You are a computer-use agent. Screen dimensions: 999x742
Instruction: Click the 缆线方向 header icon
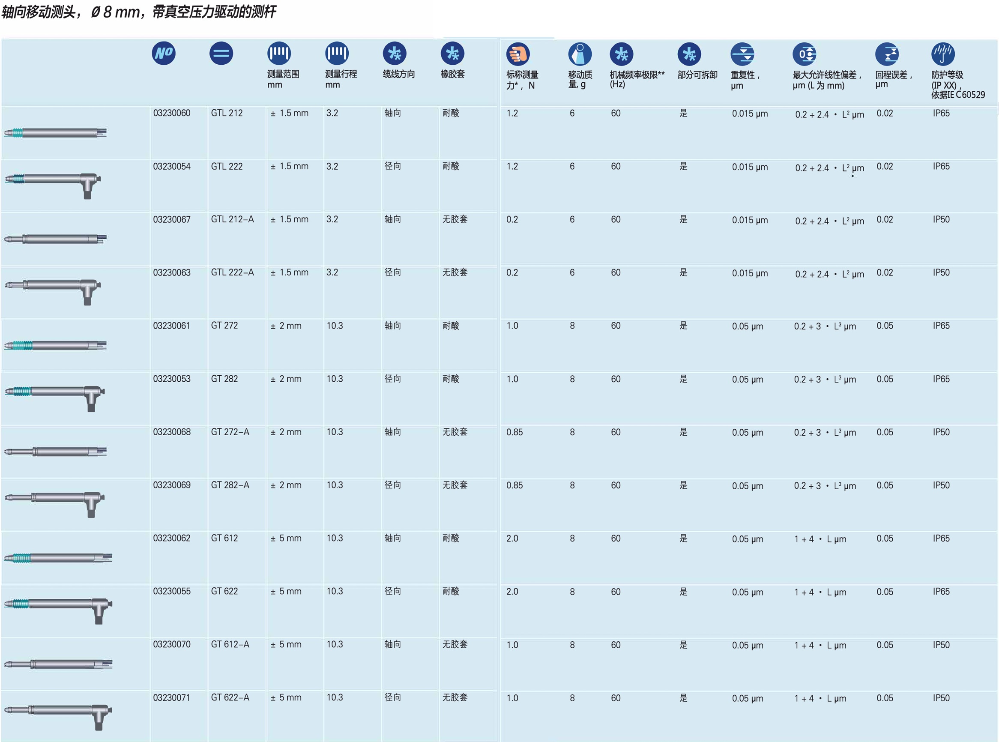point(395,54)
